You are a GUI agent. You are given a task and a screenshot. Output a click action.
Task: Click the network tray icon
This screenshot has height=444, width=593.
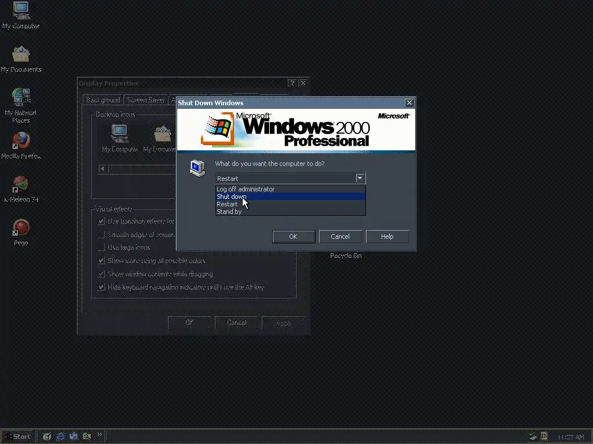pyautogui.click(x=533, y=436)
